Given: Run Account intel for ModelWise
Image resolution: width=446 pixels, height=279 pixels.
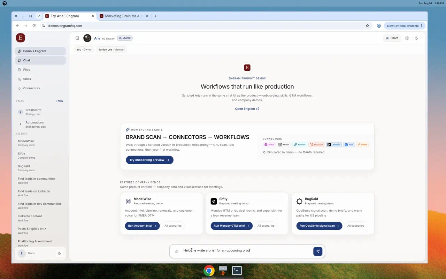Looking at the screenshot, I should click(x=142, y=226).
